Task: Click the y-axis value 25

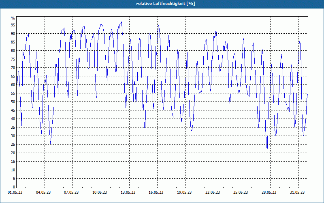Action: [x=13, y=145]
